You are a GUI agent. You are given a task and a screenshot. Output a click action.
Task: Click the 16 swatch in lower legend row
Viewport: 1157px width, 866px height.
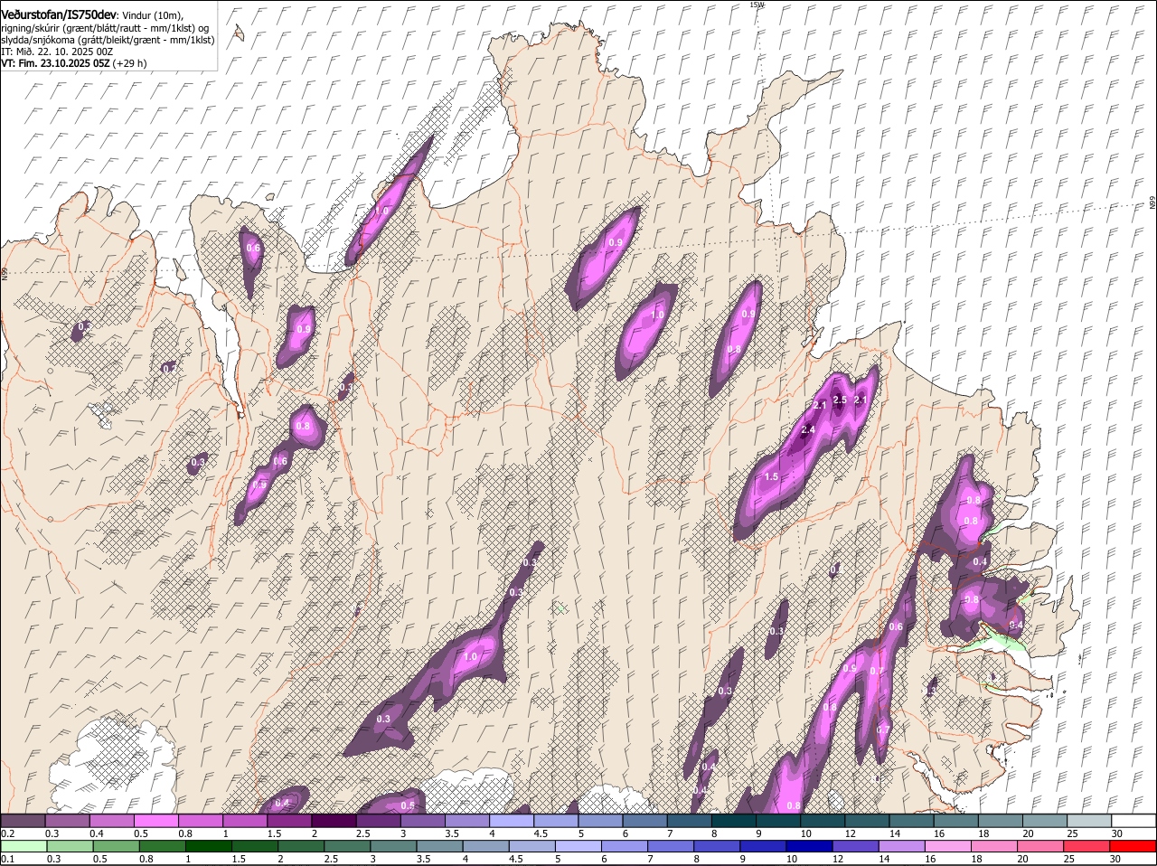point(947,847)
